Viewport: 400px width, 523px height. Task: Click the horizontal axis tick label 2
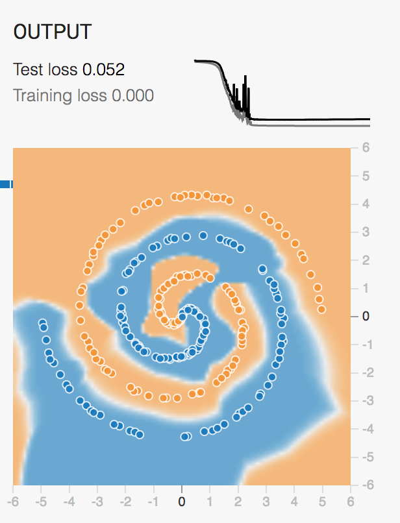click(x=238, y=502)
